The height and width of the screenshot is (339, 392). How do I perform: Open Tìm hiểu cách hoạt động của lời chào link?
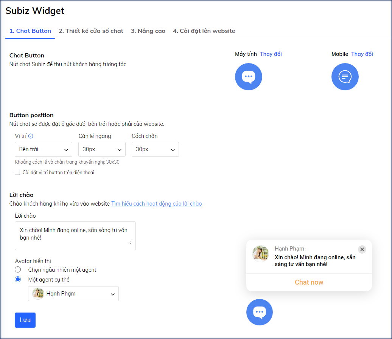(x=156, y=203)
